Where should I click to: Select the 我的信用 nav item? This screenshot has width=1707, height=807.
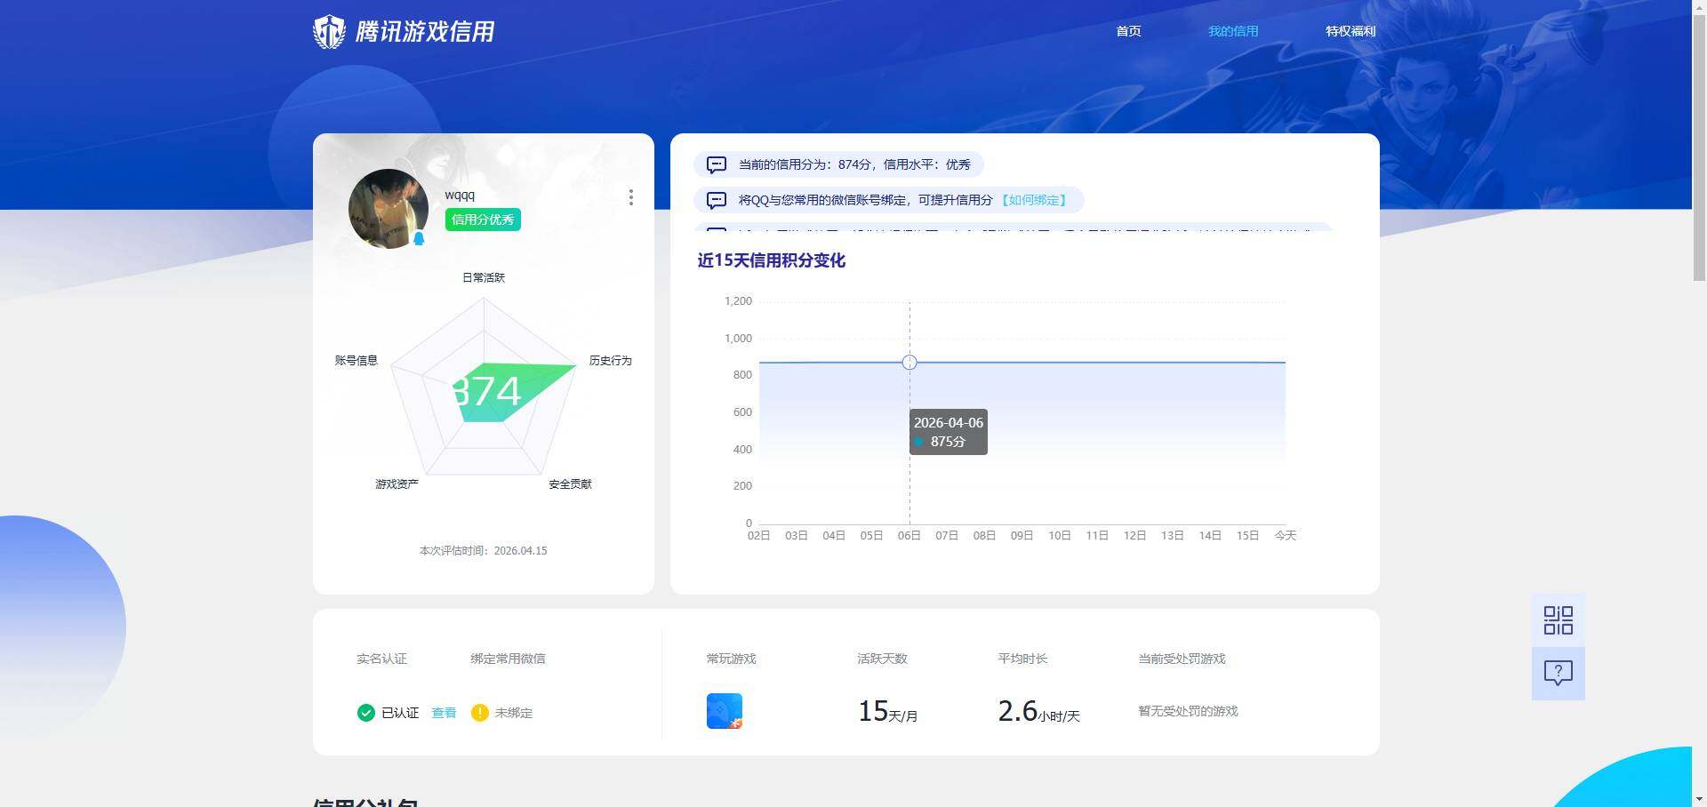(x=1232, y=30)
